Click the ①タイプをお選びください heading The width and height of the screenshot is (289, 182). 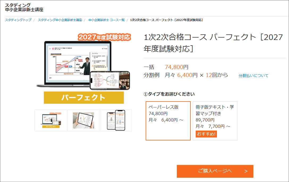(169, 94)
